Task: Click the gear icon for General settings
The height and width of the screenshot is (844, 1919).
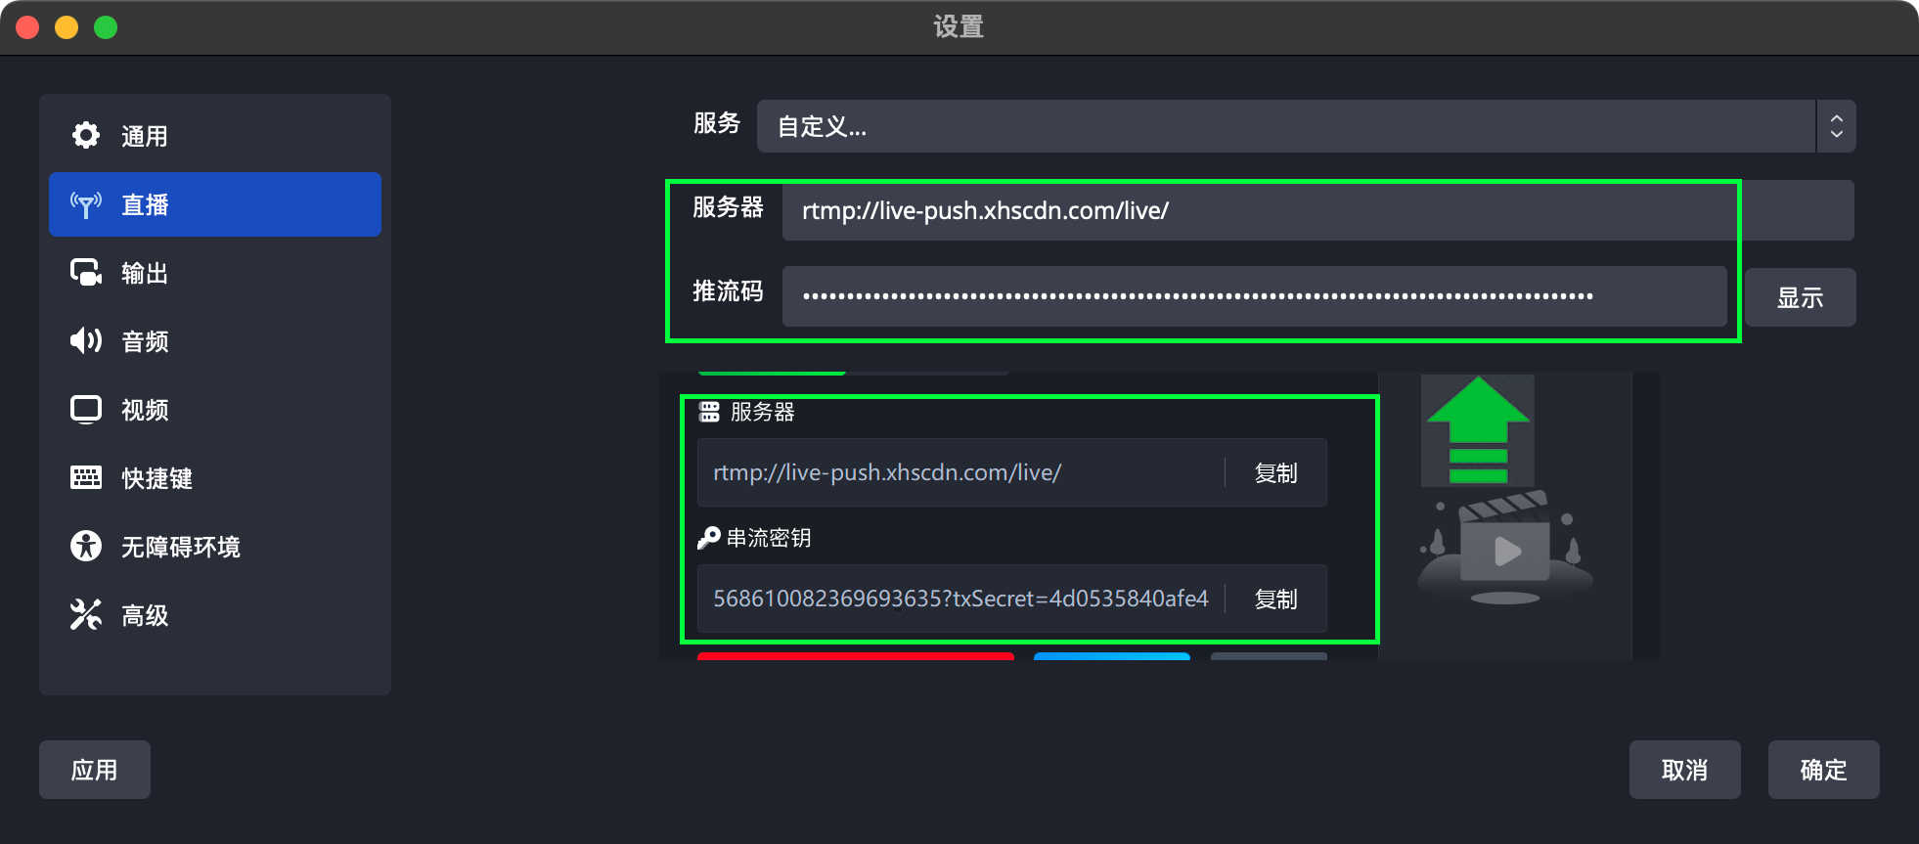Action: tap(86, 135)
